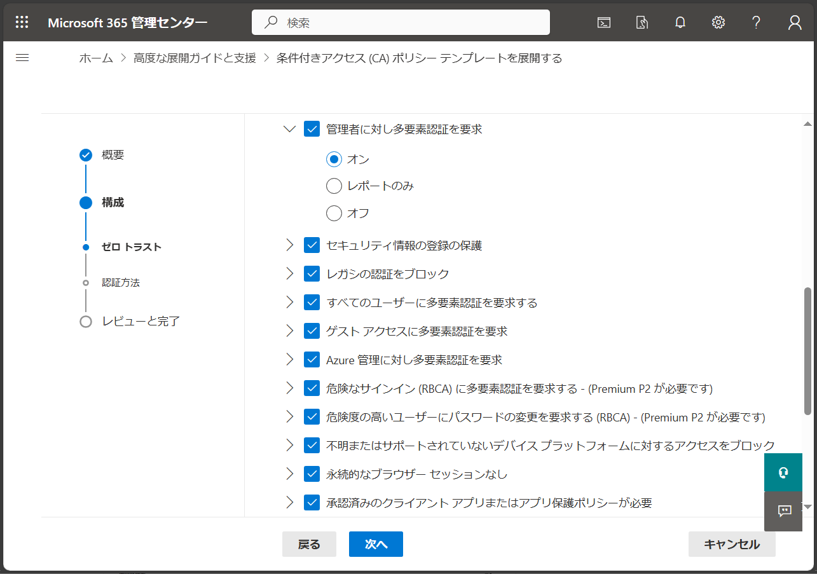Toggle 不明またはサポートされていないデバイス checkbox
Image resolution: width=817 pixels, height=574 pixels.
click(x=312, y=445)
